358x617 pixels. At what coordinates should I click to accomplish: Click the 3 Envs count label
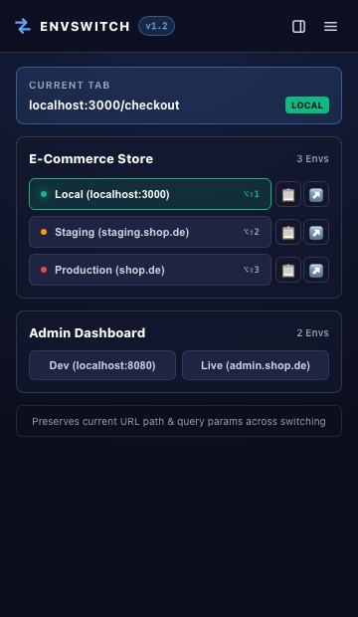[x=313, y=158]
